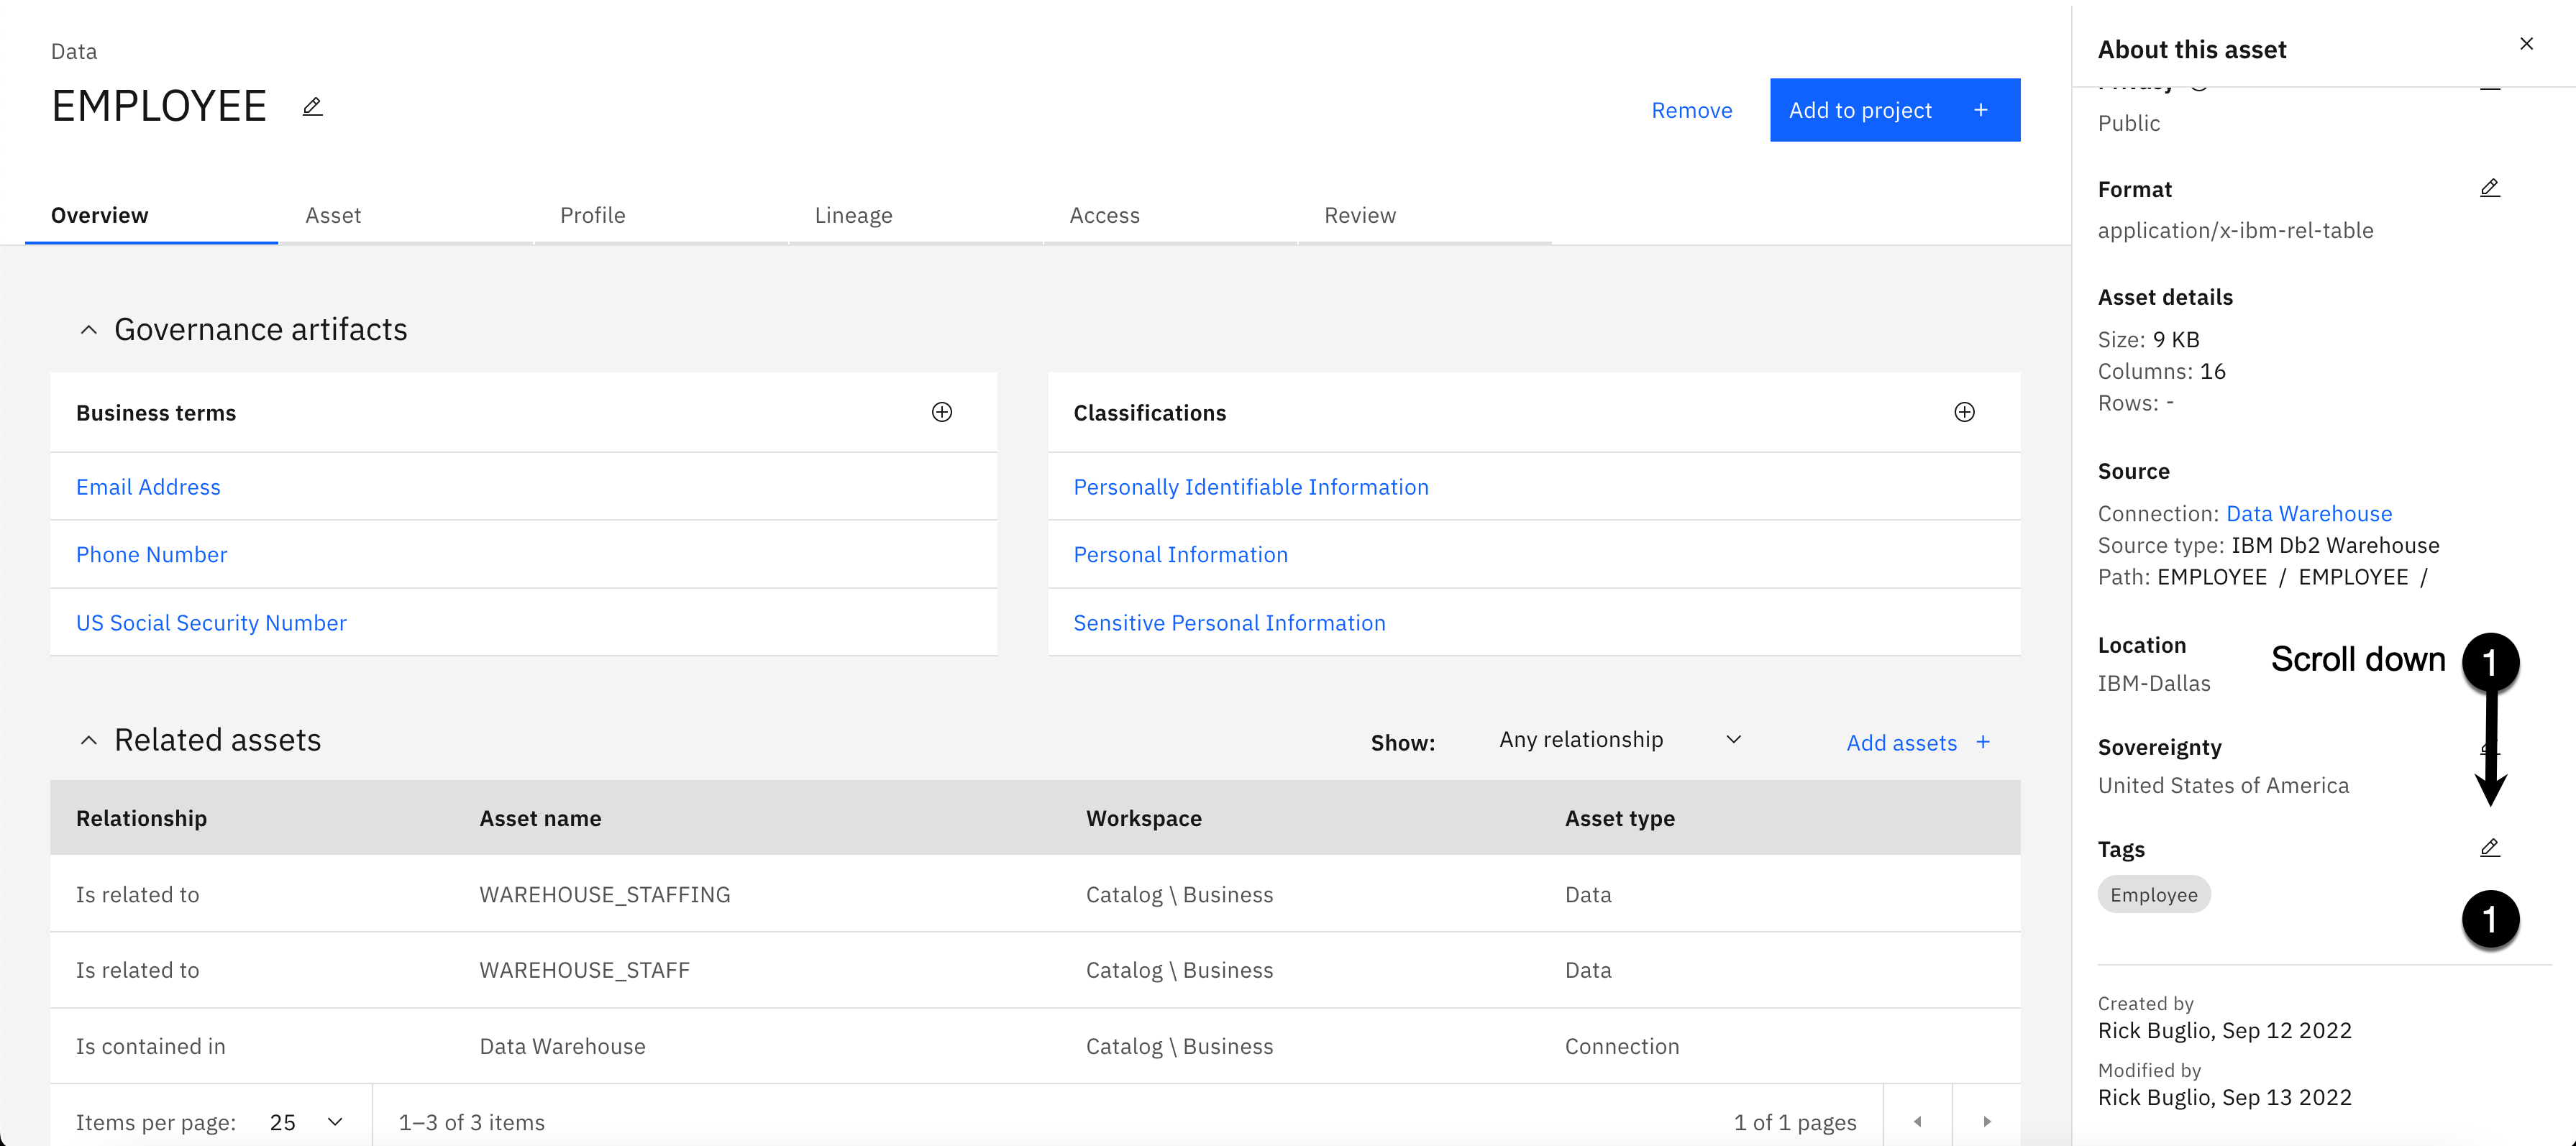Close the About this asset panel

2526,44
